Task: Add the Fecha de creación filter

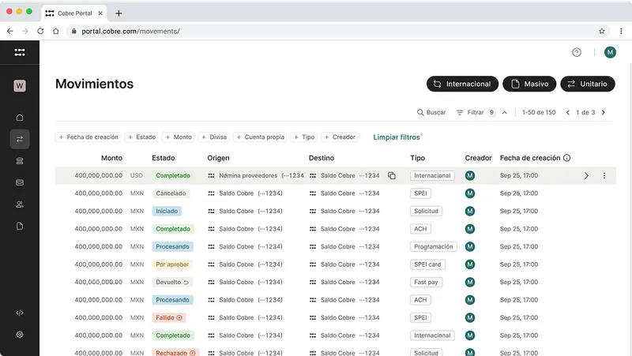Action: (x=88, y=137)
